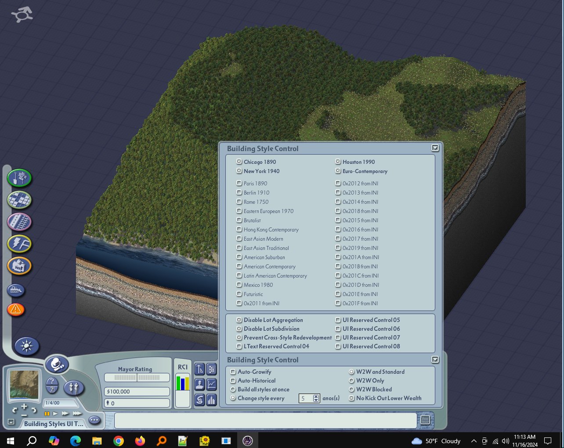This screenshot has height=448, width=564.
Task: Set simulation to fastest speed (triple arrow)
Action: (77, 414)
